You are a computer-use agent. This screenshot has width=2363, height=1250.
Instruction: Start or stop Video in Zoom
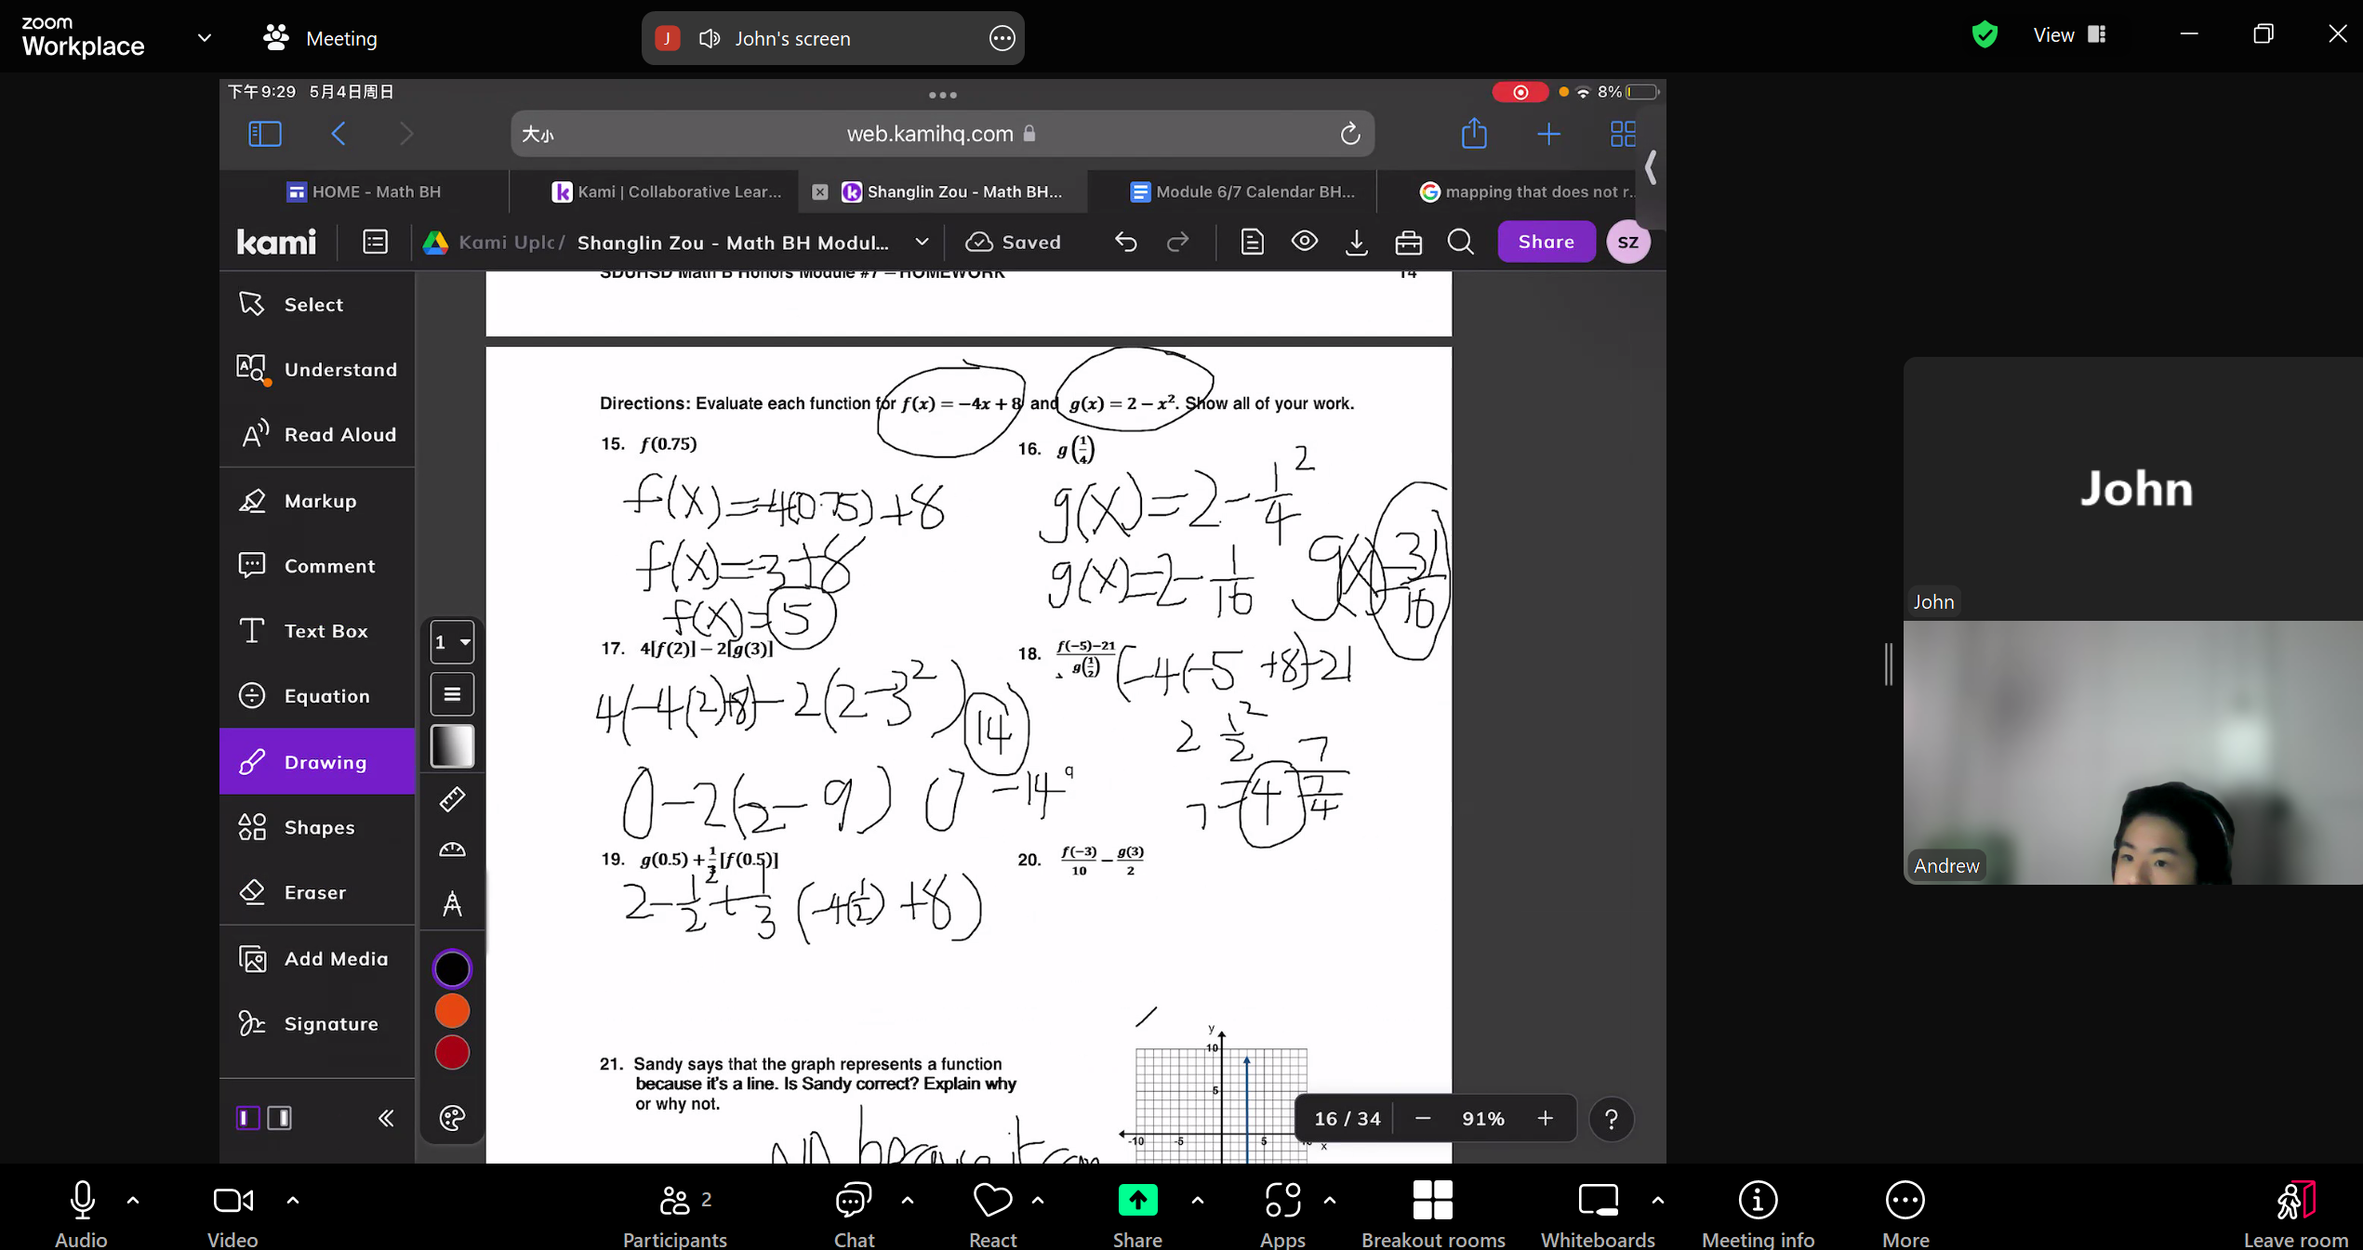[232, 1213]
